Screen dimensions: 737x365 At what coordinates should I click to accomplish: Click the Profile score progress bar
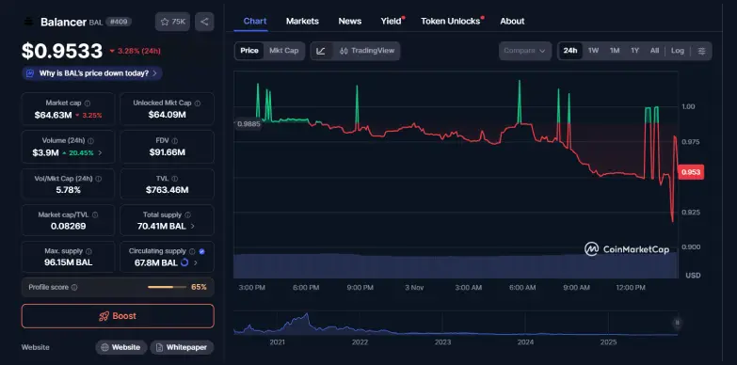click(x=167, y=287)
